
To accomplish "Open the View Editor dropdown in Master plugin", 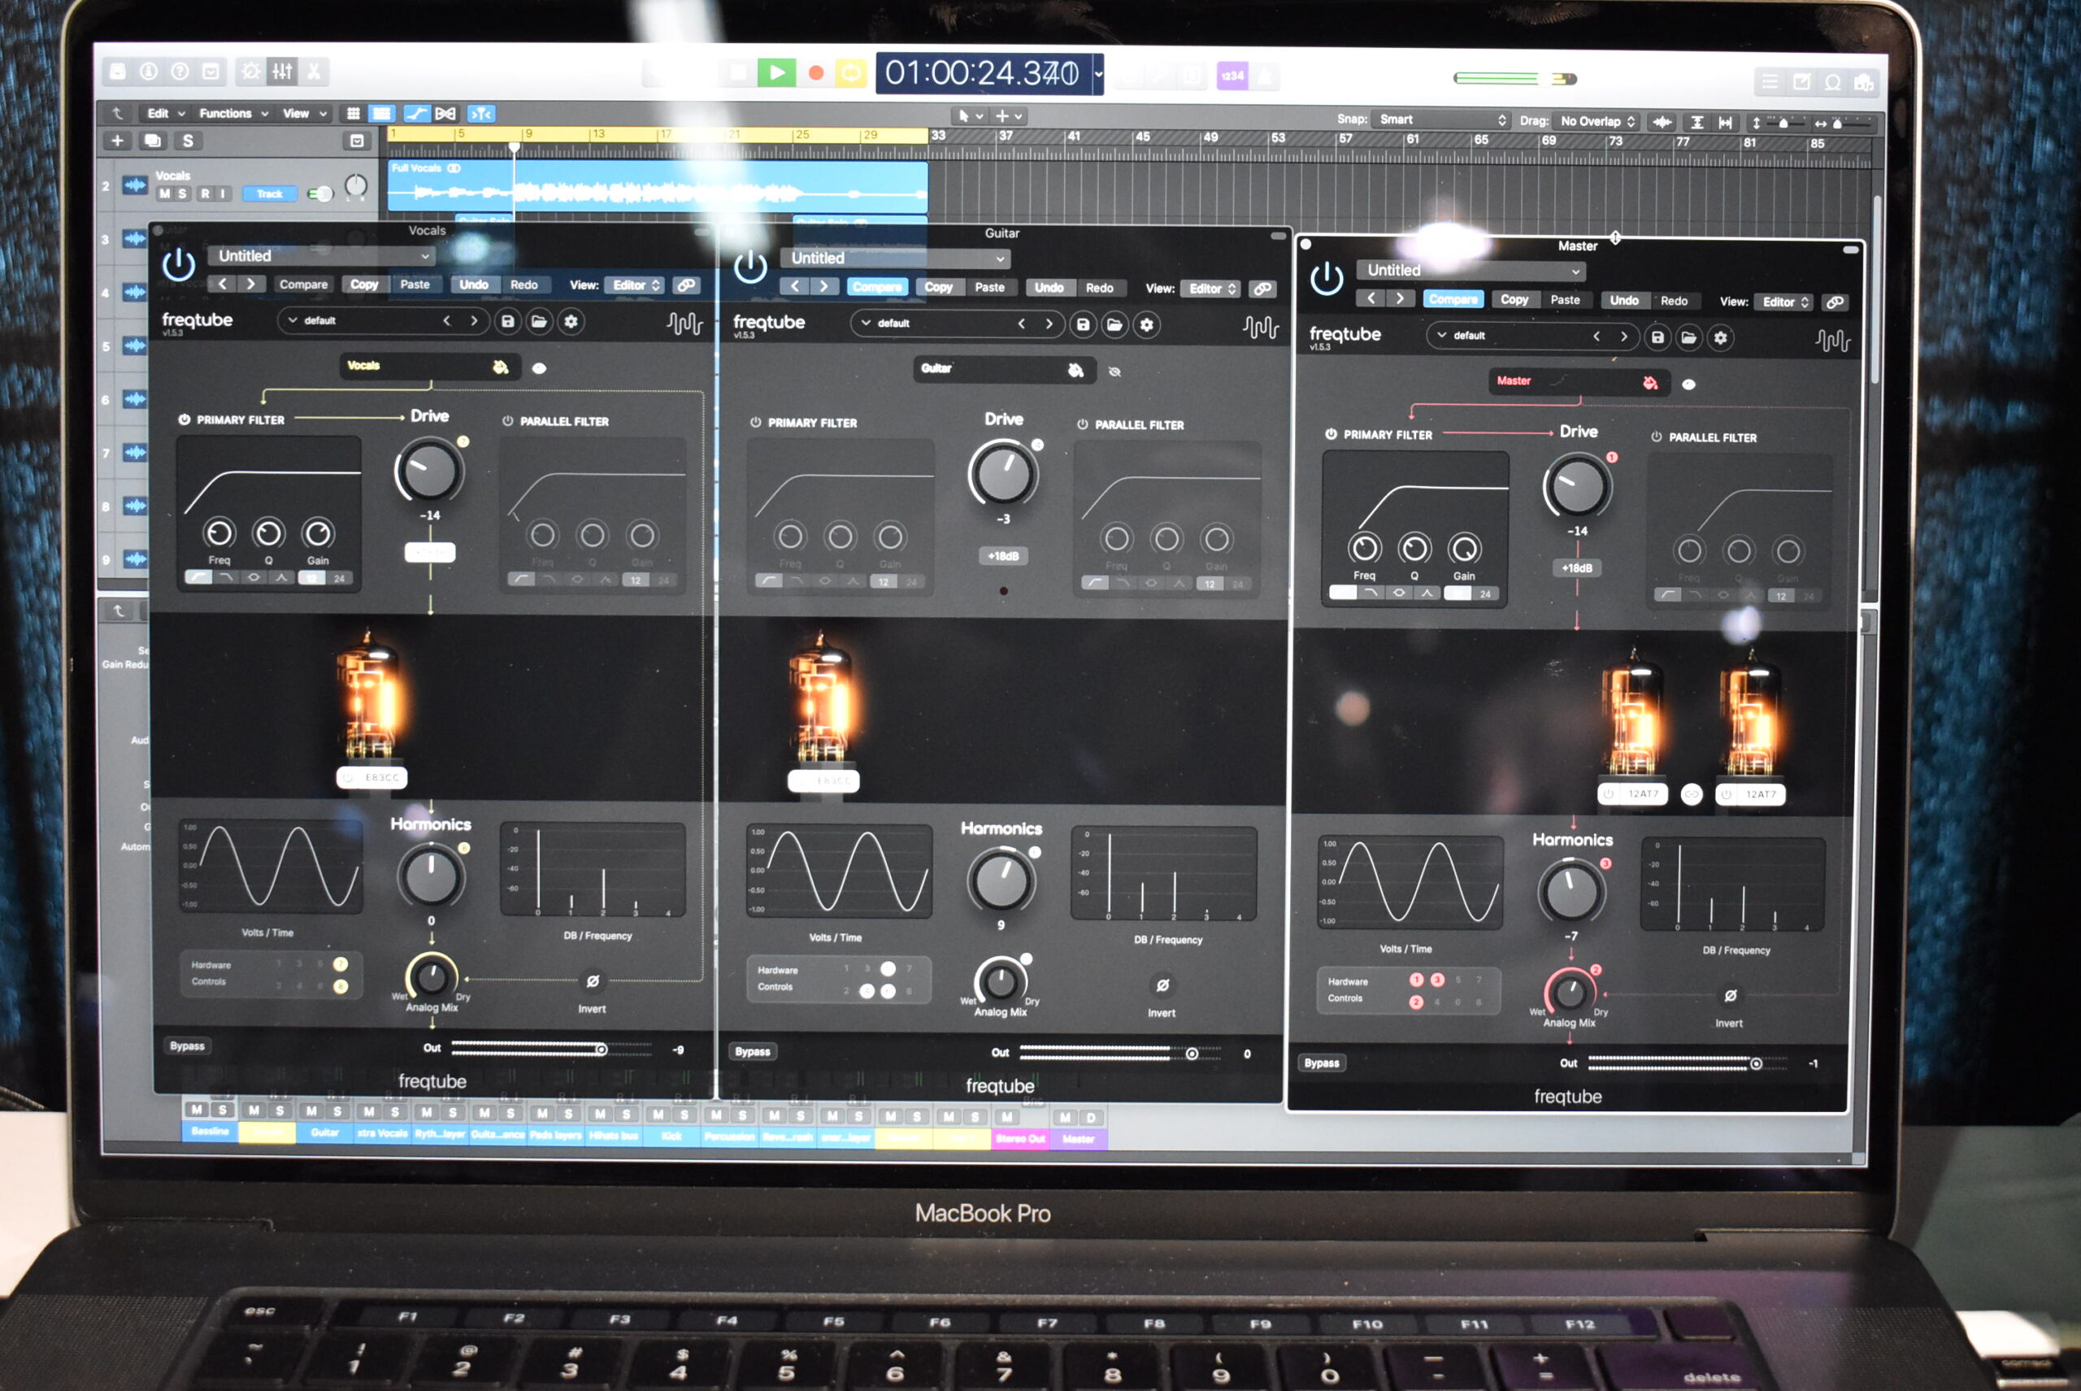I will tap(1785, 302).
